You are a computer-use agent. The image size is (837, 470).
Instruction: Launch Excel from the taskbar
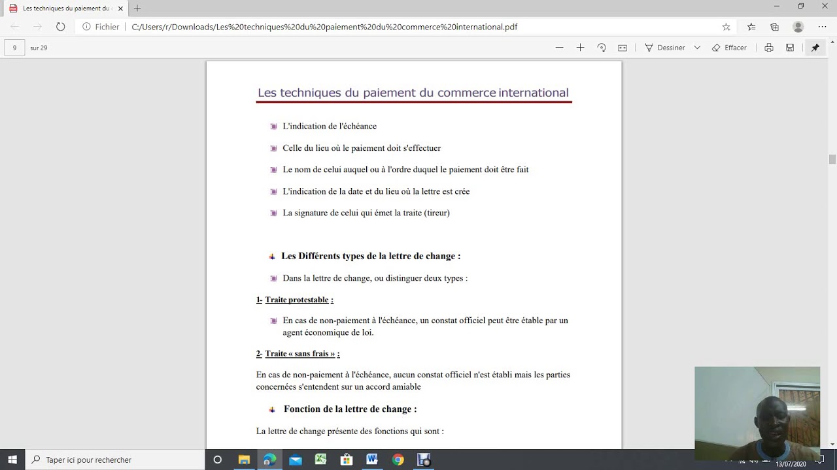pos(320,460)
